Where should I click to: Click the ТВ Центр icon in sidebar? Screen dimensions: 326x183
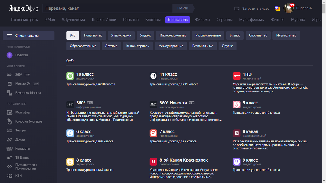(10, 158)
